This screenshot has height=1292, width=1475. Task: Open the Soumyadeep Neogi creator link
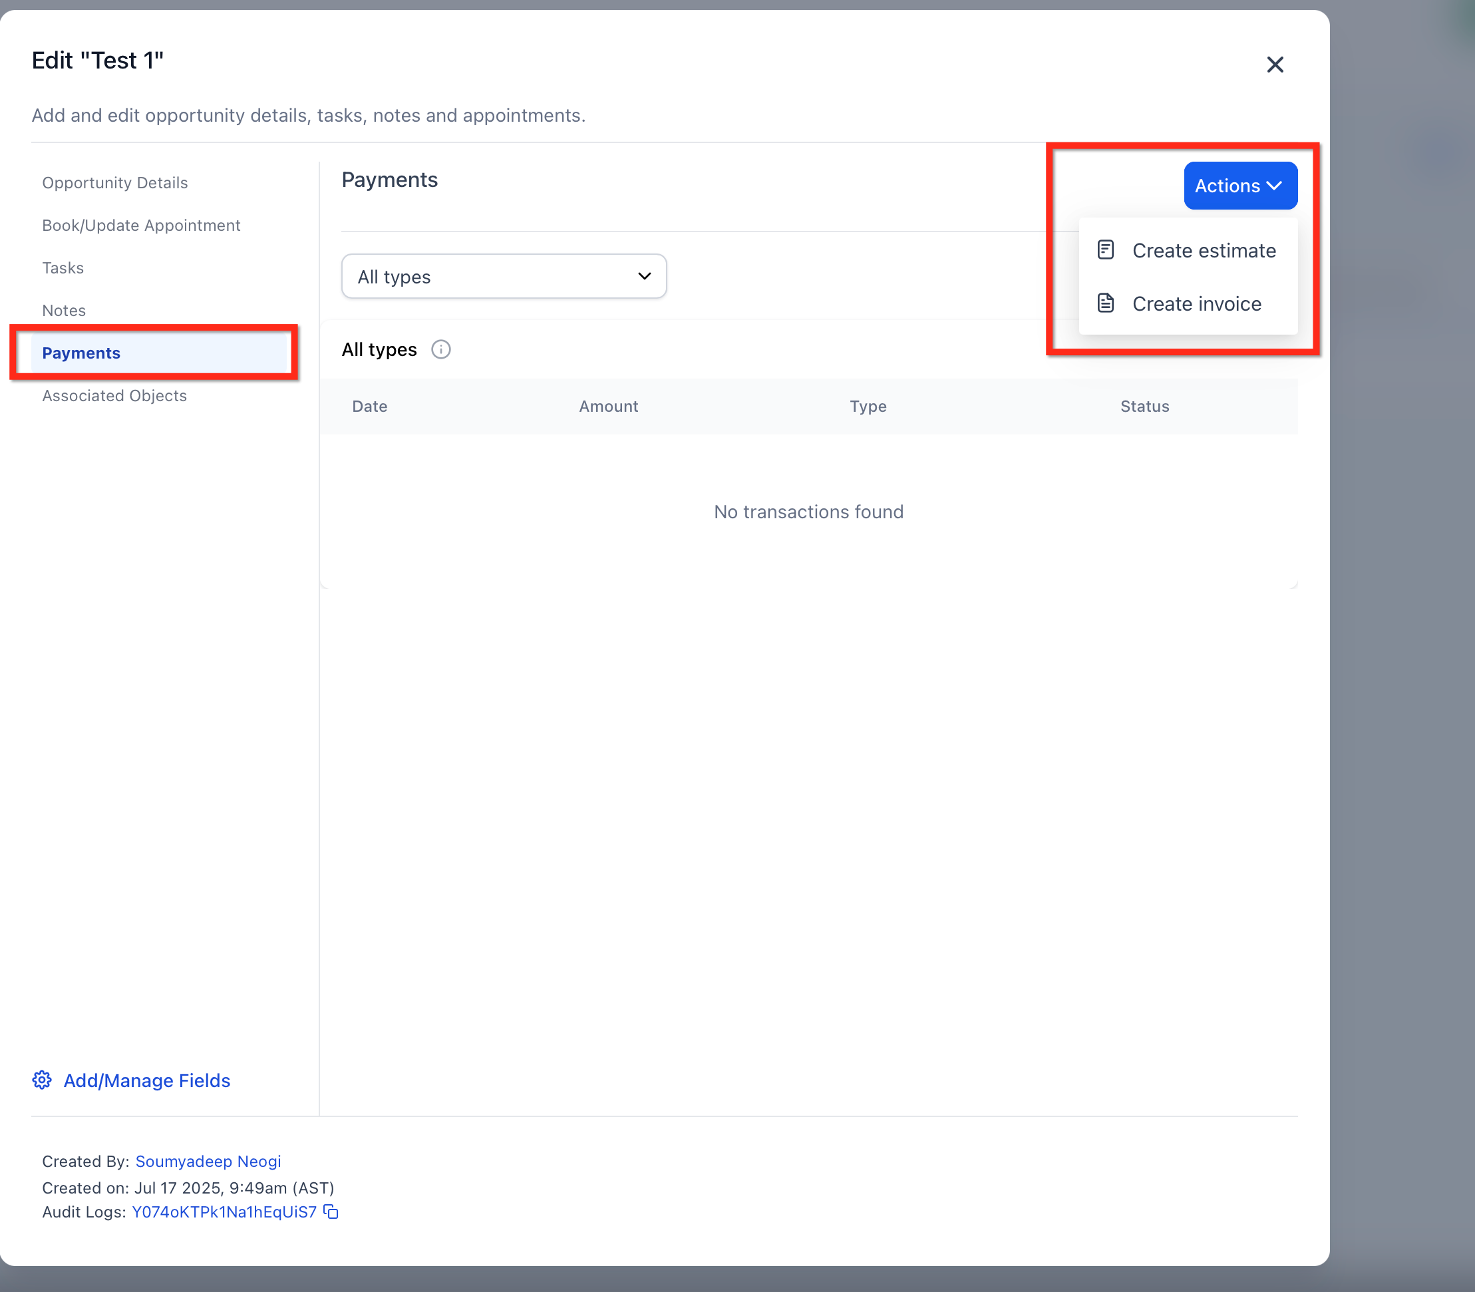(x=208, y=1162)
